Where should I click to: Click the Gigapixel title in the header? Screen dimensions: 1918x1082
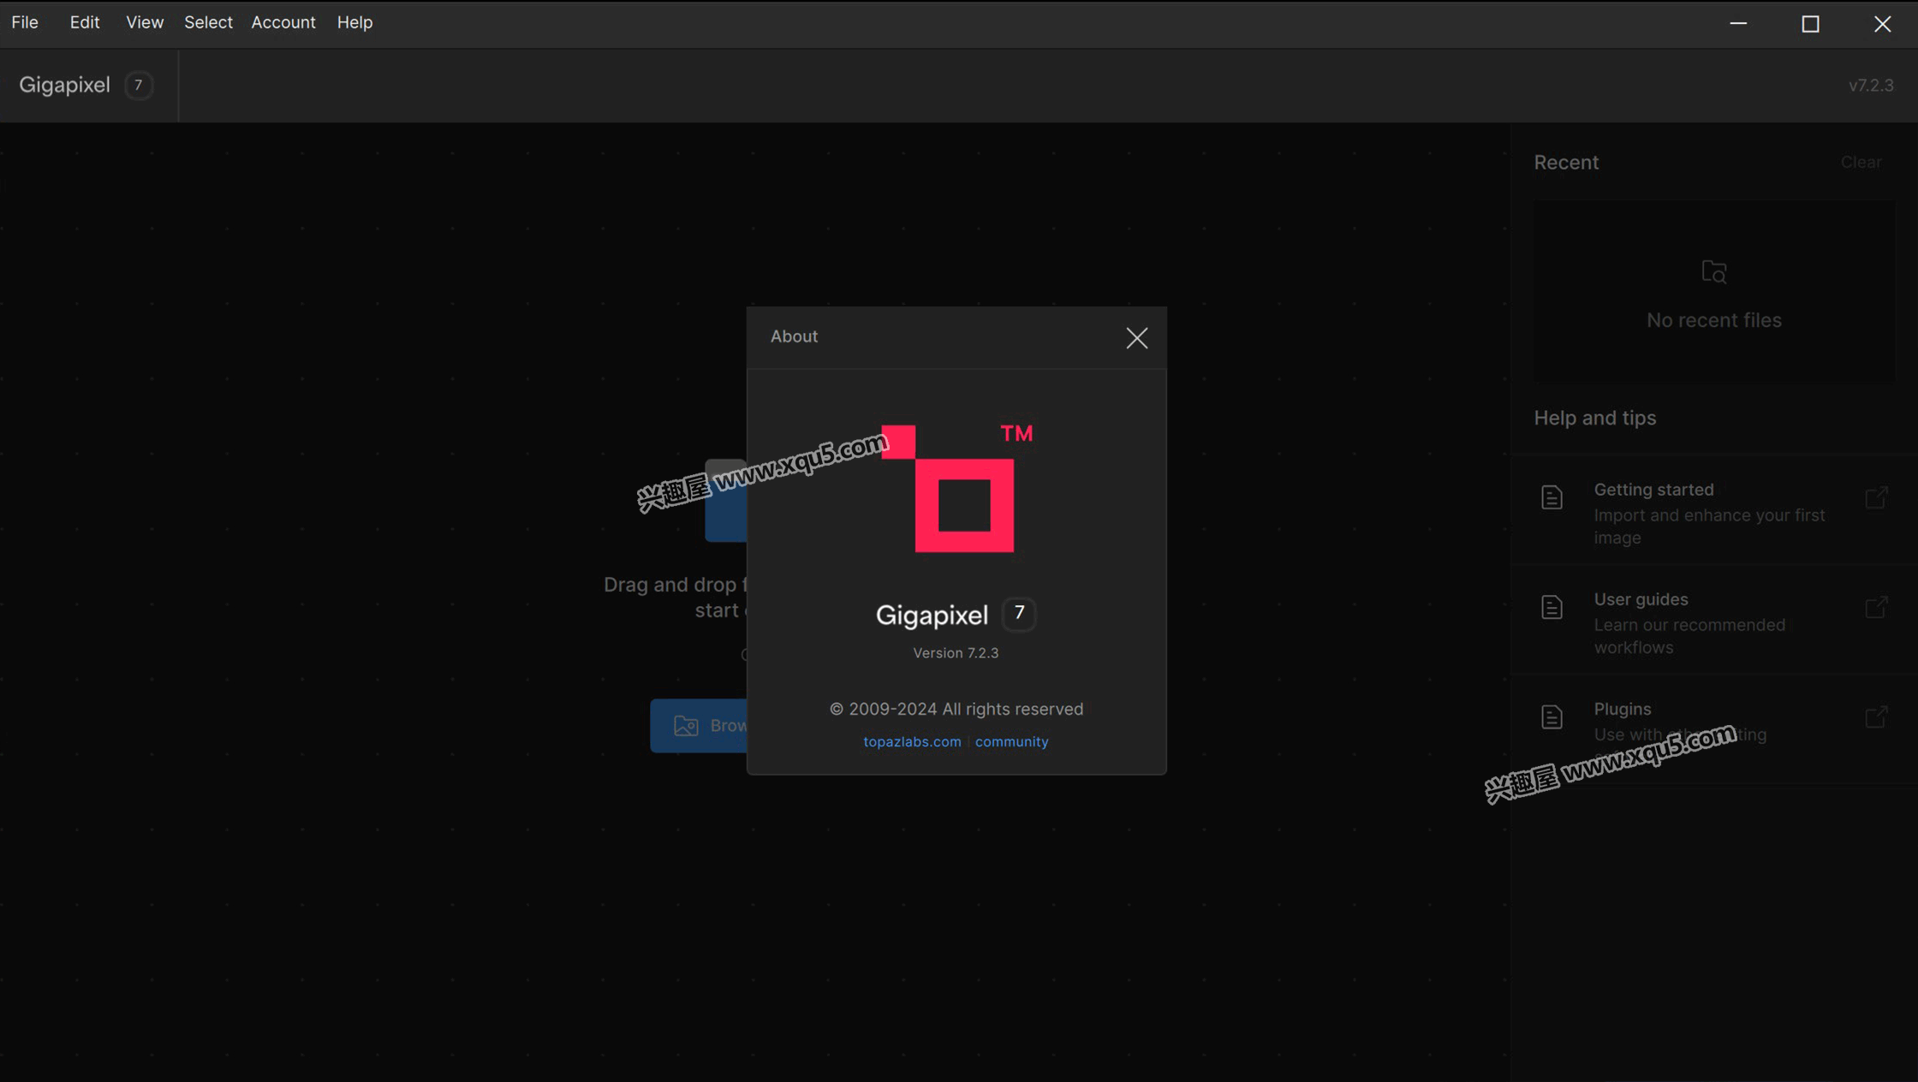tap(65, 85)
